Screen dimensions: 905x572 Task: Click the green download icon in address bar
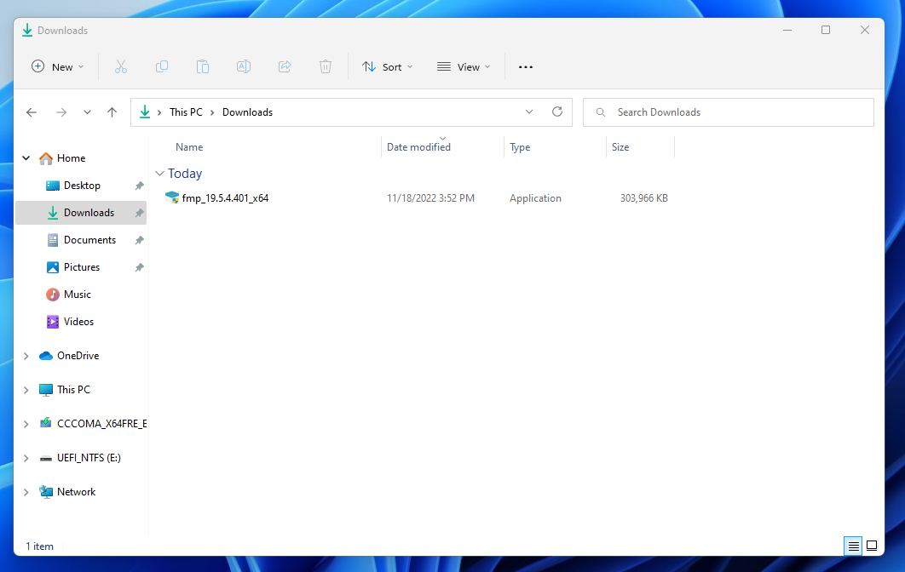(145, 112)
